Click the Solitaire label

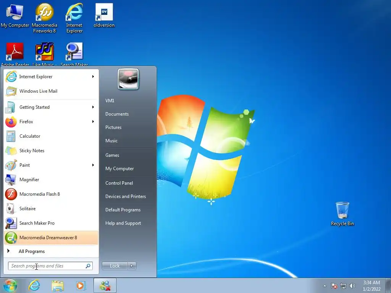pos(27,209)
